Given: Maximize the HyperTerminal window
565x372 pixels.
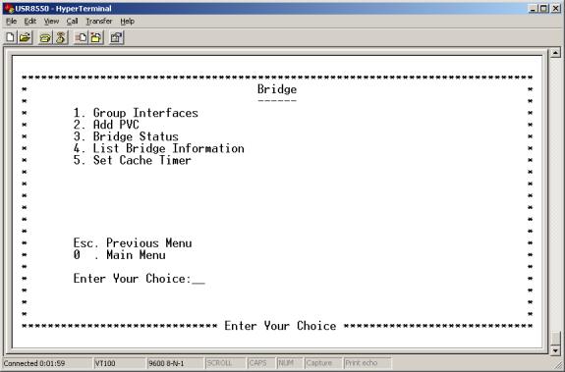Looking at the screenshot, I should [x=543, y=8].
